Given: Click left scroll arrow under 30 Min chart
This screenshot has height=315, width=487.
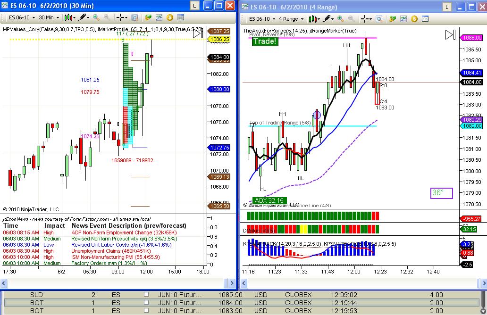Looking at the screenshot, I should click(x=4, y=283).
